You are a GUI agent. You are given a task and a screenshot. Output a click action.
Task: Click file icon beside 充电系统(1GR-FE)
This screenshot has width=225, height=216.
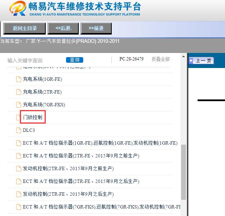19,79
